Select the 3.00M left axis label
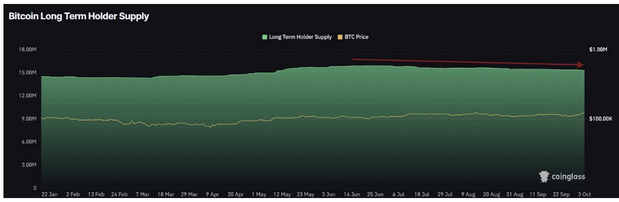The height and width of the screenshot is (202, 619). coord(29,165)
